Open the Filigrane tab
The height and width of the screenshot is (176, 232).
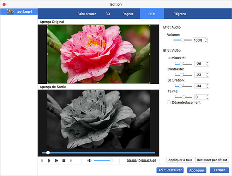pyautogui.click(x=180, y=14)
